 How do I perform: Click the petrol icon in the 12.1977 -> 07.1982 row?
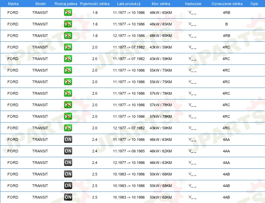pyautogui.click(x=68, y=128)
